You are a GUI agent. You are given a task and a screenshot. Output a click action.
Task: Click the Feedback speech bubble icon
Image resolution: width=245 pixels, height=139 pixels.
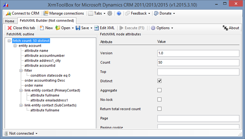(127, 13)
